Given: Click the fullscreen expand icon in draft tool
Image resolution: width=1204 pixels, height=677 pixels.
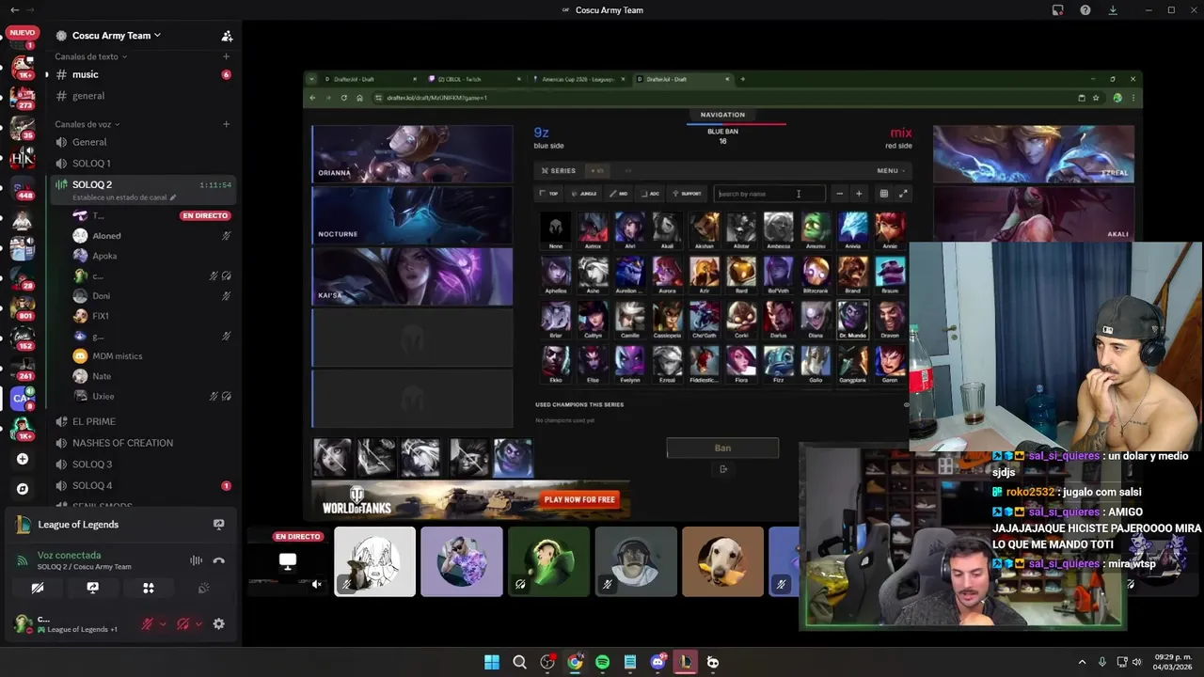Looking at the screenshot, I should [x=903, y=194].
